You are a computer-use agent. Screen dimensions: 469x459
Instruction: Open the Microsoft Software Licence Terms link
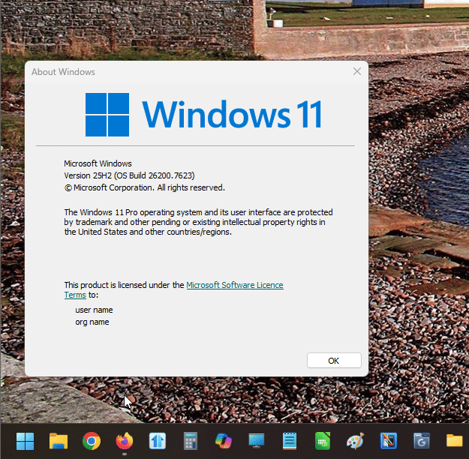click(234, 285)
